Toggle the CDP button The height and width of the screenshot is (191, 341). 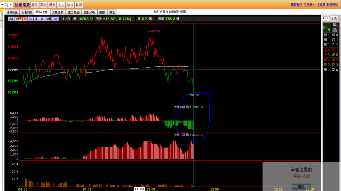(x=55, y=19)
